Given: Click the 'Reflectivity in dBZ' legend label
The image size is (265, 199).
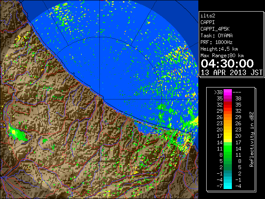Looking at the screenshot, I should 252,139.
